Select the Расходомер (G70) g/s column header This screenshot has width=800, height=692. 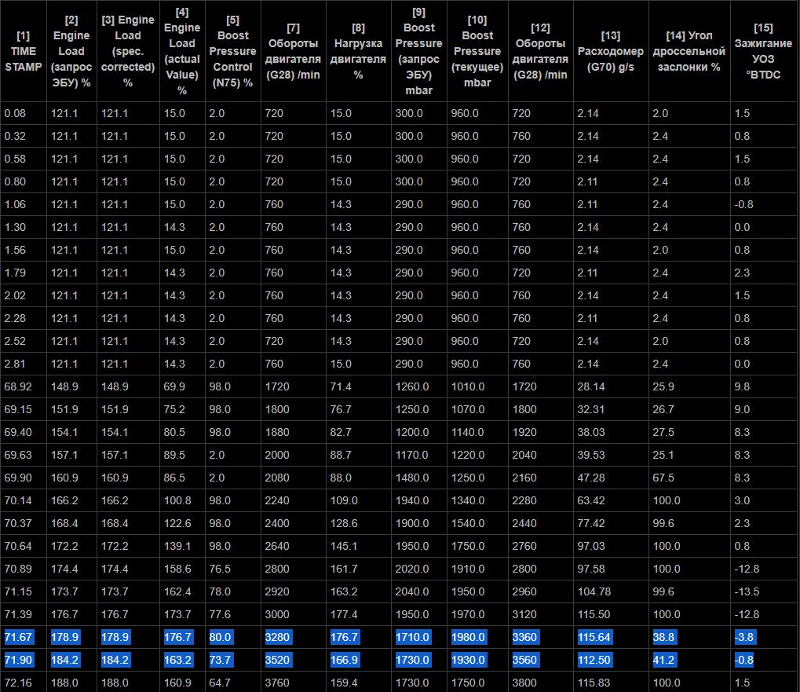tap(610, 51)
